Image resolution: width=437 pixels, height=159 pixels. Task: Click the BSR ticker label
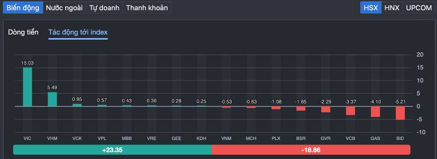pyautogui.click(x=301, y=139)
